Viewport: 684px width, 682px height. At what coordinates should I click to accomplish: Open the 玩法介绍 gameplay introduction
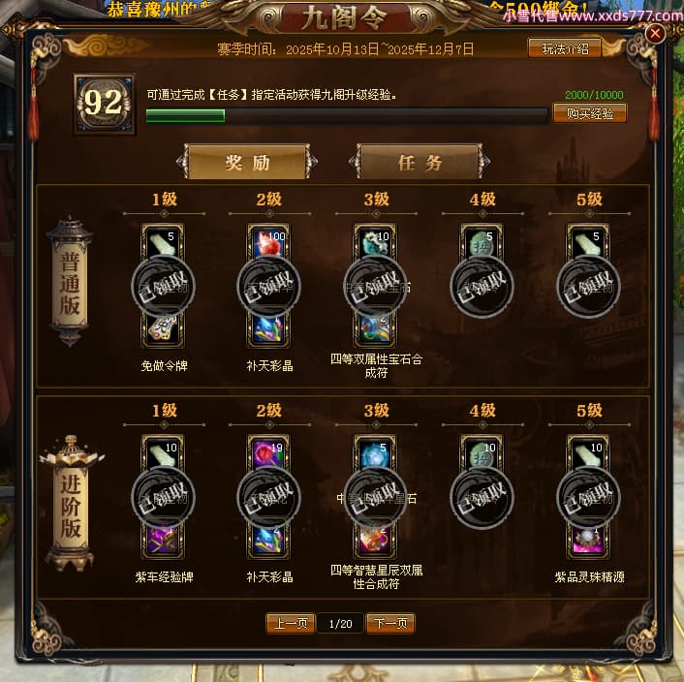565,48
